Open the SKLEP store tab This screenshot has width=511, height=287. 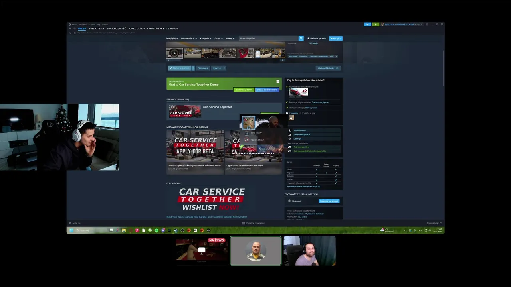pos(82,29)
